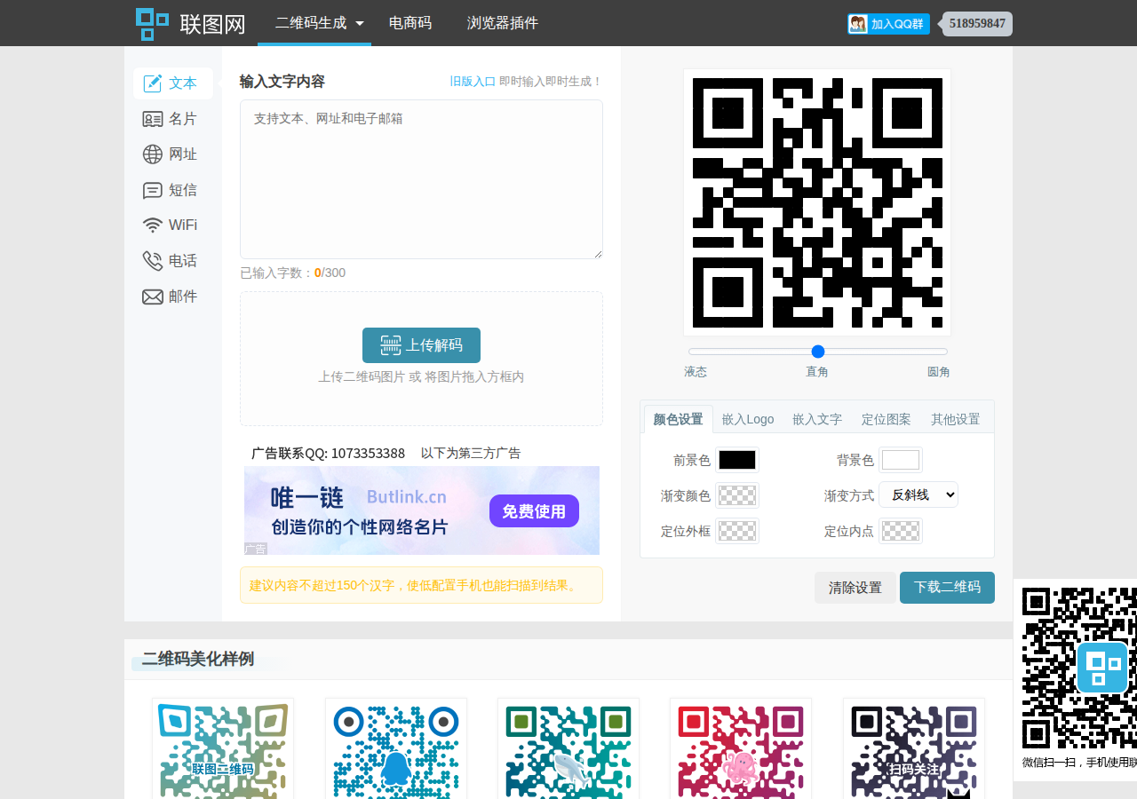Click the 加入QQ群 avatar icon
The height and width of the screenshot is (799, 1137).
tap(858, 24)
